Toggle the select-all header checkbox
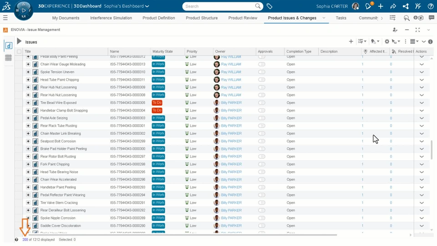Image resolution: width=437 pixels, height=246 pixels. pos(19,51)
